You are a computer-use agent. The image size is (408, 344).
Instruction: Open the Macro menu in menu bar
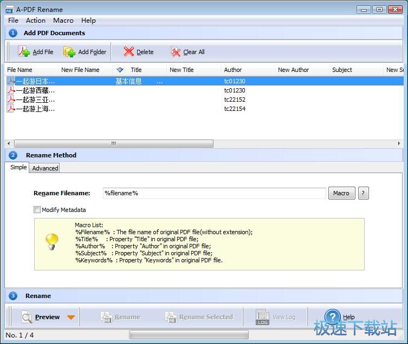(x=63, y=21)
